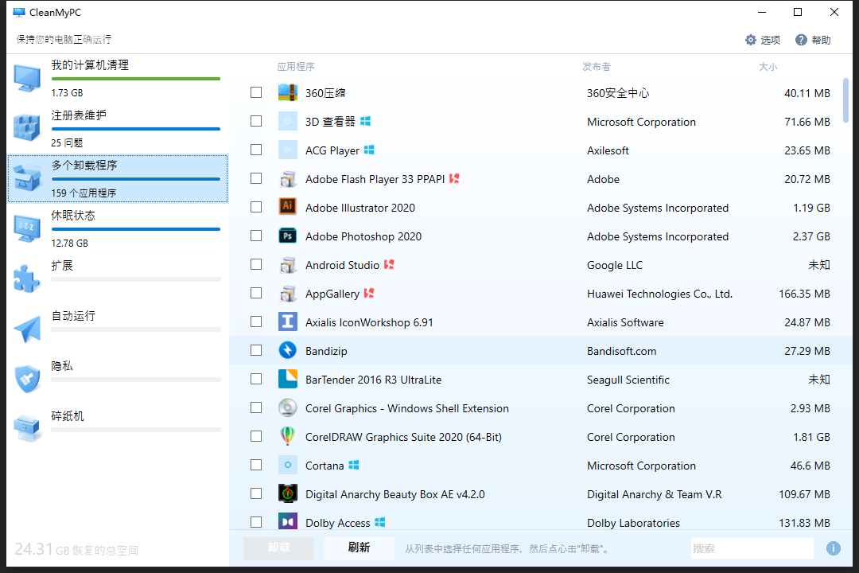Open the 帮助 help menu
The height and width of the screenshot is (573, 859).
[x=813, y=40]
